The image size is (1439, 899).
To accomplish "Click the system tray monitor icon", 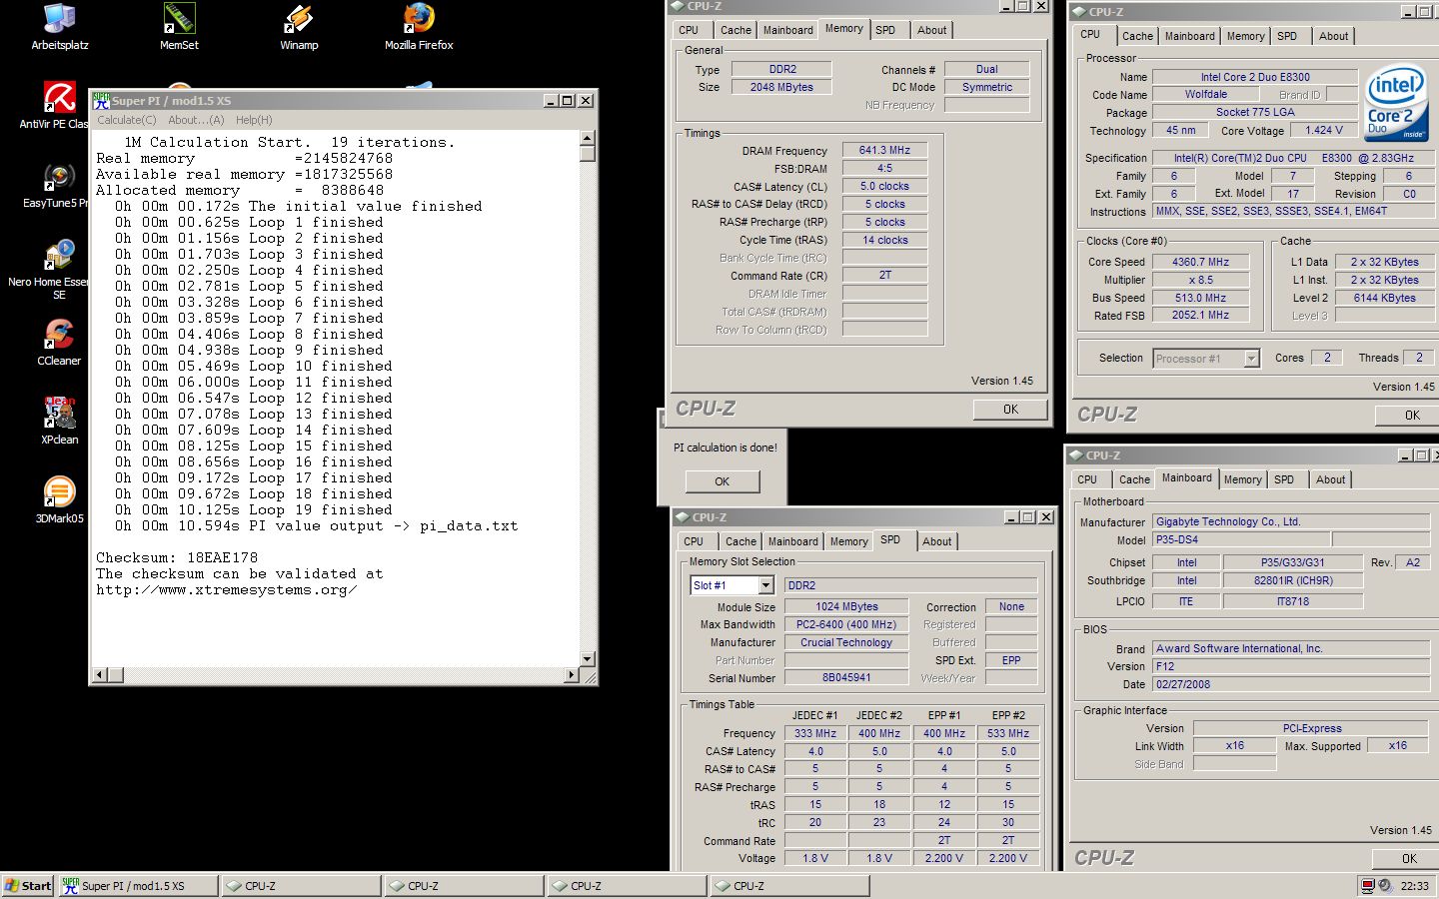I will click(1367, 886).
